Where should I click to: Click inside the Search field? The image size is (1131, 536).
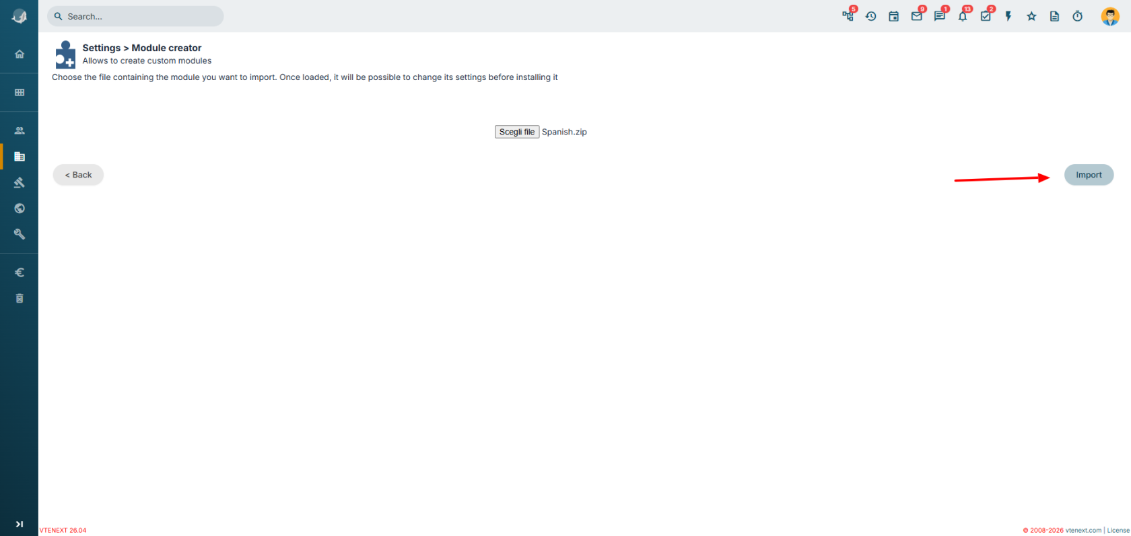135,16
